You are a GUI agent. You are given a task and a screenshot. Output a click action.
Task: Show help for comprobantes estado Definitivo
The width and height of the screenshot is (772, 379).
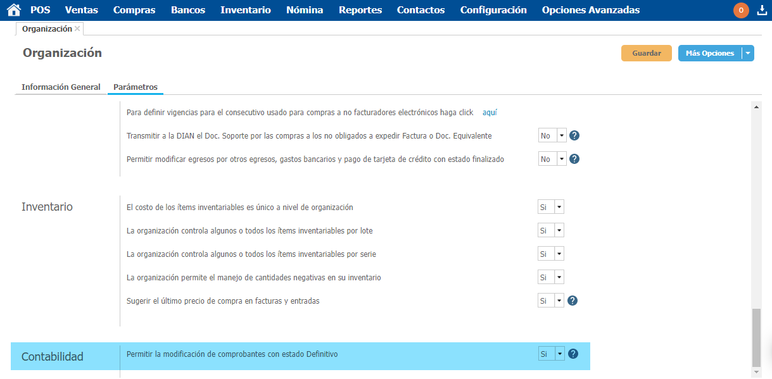pos(573,354)
